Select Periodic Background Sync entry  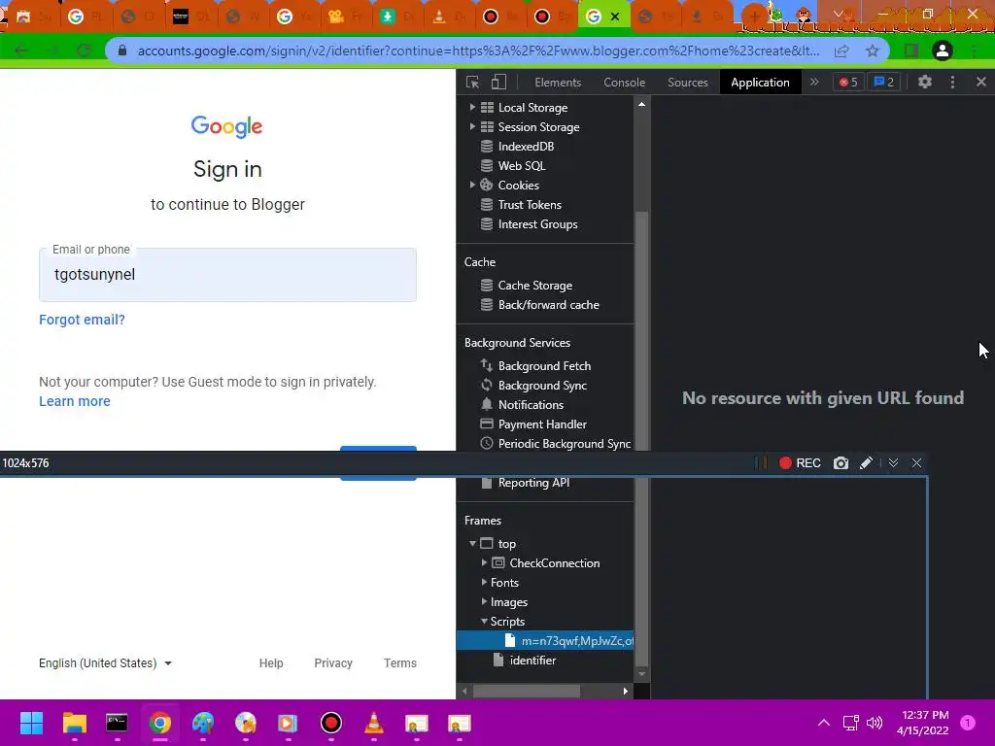click(564, 443)
